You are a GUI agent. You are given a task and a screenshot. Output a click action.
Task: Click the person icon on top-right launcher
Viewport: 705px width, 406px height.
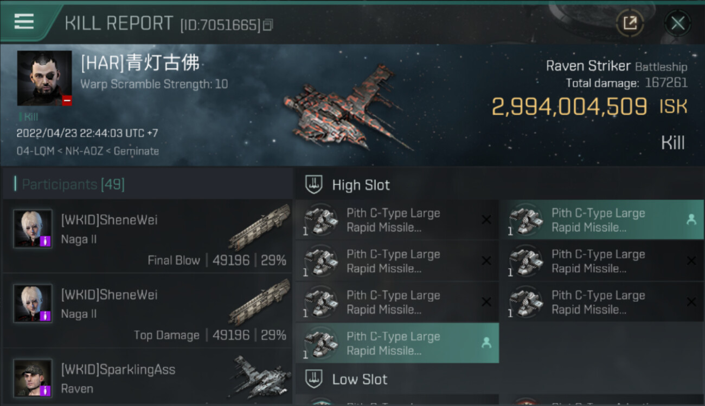click(x=691, y=219)
